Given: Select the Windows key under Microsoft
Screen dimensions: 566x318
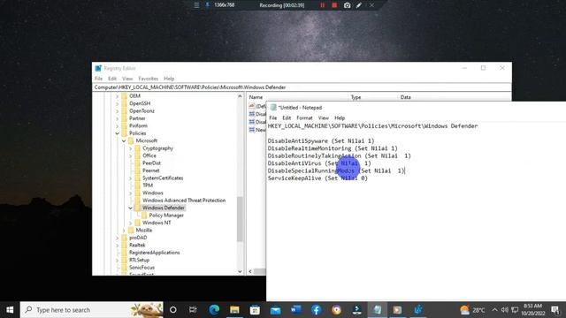Looking at the screenshot, I should (x=153, y=193).
